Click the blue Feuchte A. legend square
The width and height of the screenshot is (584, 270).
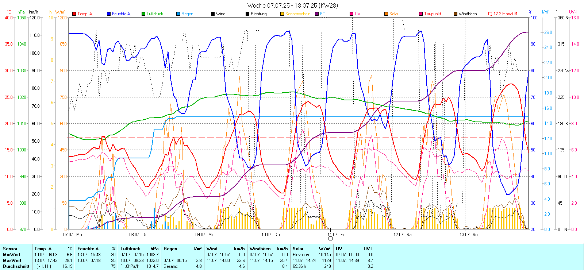(109, 14)
